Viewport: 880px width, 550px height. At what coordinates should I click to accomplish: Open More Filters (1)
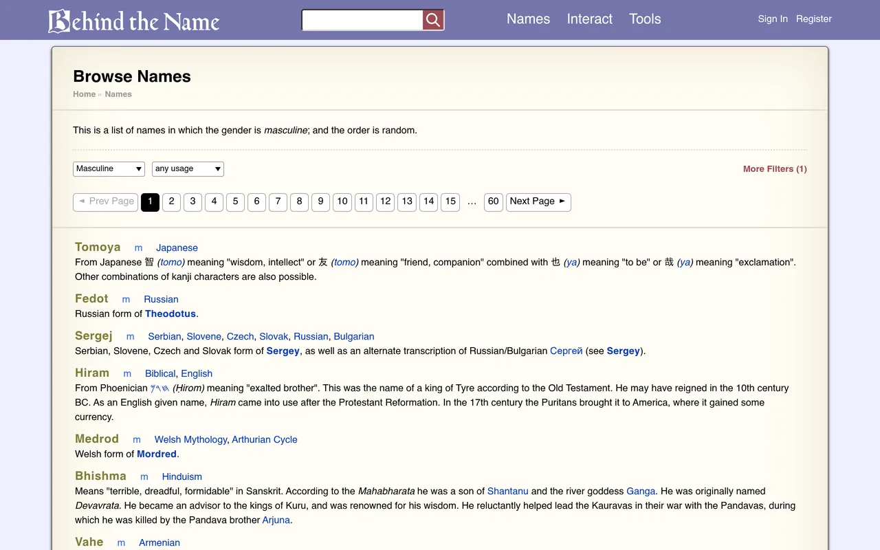775,169
